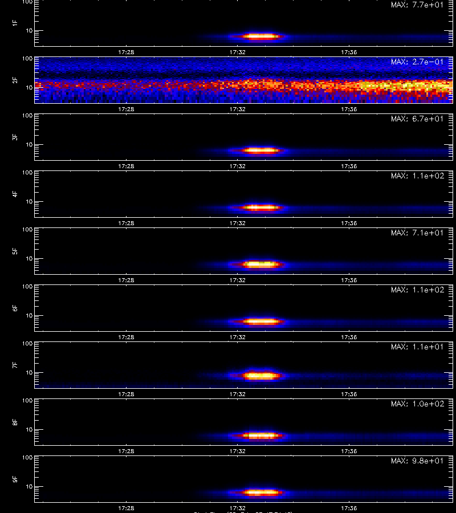Click the bright burst in the 5F spectrogram
This screenshot has height=513, width=456.
(x=260, y=264)
